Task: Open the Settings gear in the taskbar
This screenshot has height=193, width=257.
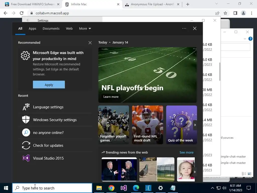Action: (160, 188)
